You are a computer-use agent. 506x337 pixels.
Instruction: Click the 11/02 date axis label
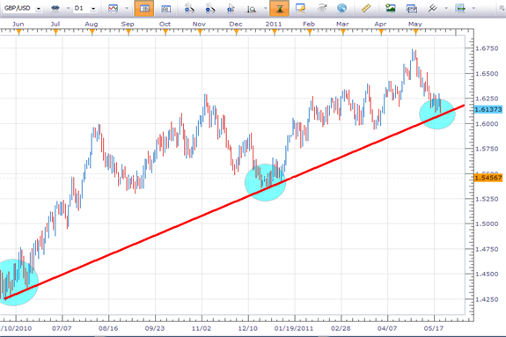pos(202,328)
